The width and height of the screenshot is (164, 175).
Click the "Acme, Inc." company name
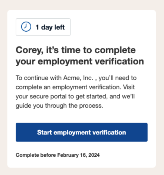coord(78,78)
